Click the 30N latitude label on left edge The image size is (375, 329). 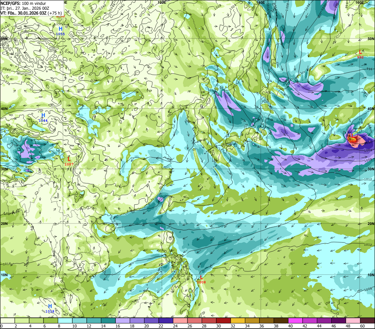[x=4, y=169]
